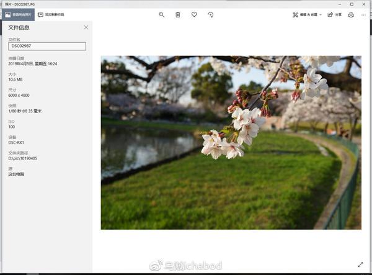Open the print icon

pyautogui.click(x=351, y=15)
